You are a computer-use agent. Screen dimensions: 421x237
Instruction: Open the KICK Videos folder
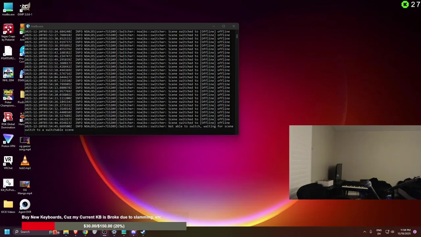[x=8, y=207]
